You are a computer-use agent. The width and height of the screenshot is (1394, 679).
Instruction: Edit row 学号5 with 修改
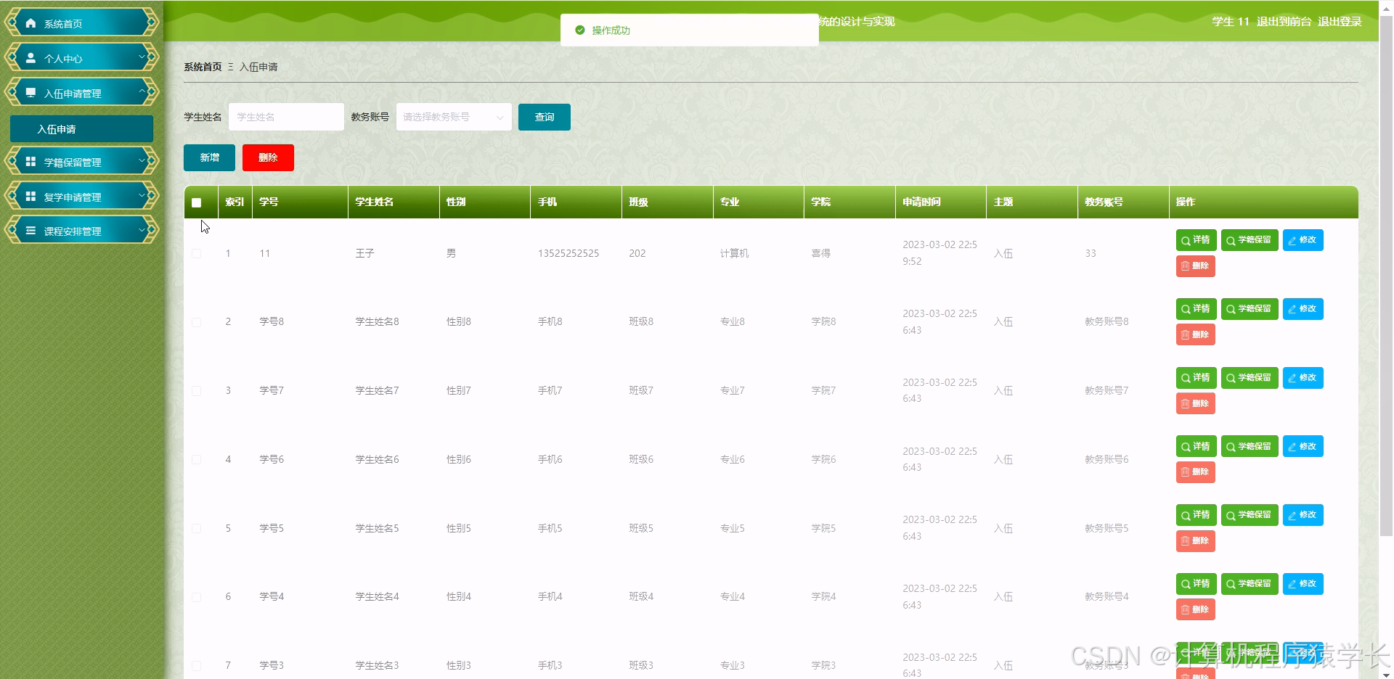point(1303,515)
